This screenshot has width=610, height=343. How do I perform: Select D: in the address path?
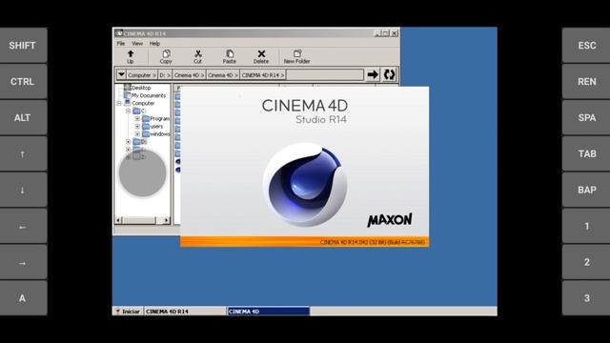click(x=165, y=75)
